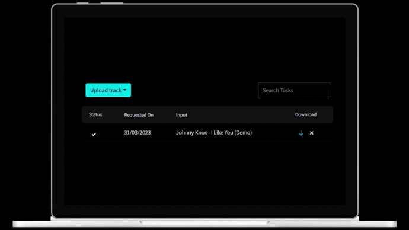Screen dimensions: 409x230
Task: Select the task row dated 31/03/2023
Action: pos(207,133)
